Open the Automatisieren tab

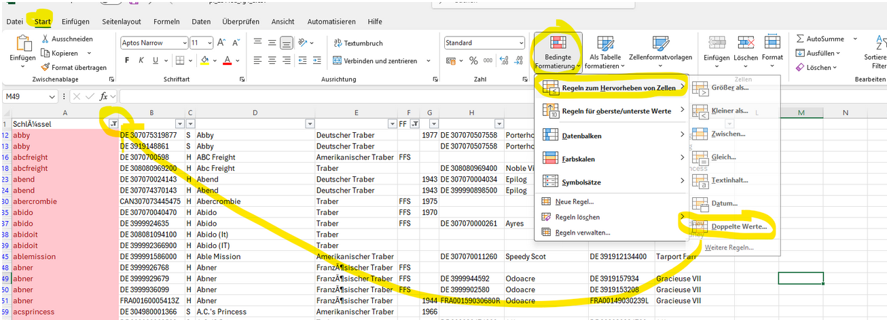tap(331, 22)
